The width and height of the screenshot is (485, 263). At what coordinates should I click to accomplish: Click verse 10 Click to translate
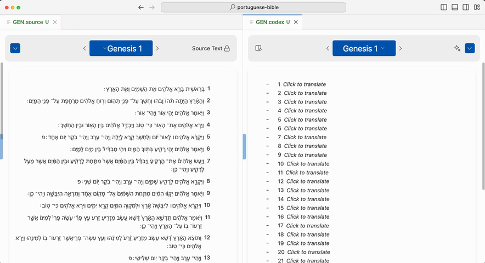click(x=308, y=164)
